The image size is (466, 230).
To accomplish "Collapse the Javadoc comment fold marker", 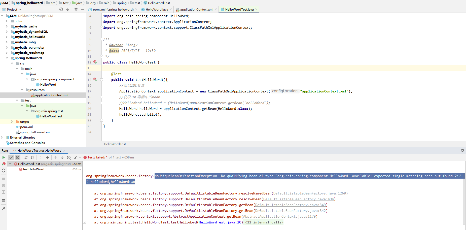I will tap(101, 39).
